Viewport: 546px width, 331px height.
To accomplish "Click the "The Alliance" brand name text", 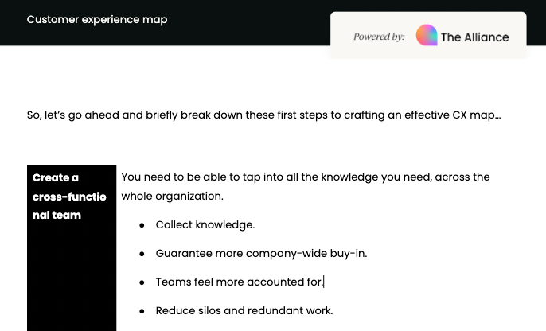I will [x=474, y=37].
